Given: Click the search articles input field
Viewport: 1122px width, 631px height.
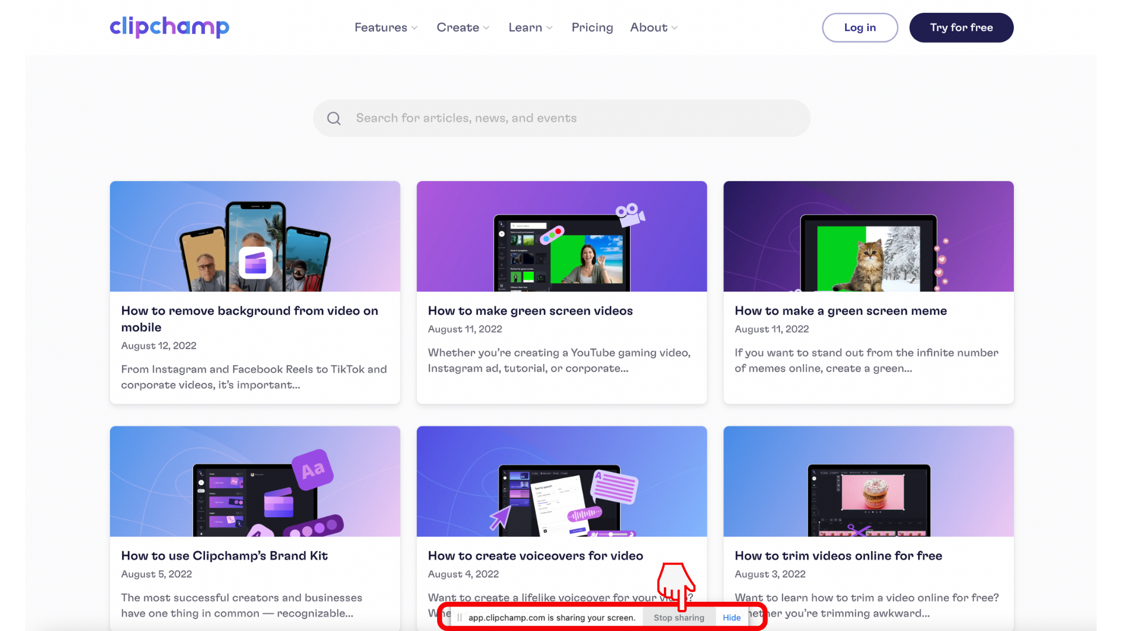Looking at the screenshot, I should pyautogui.click(x=561, y=117).
